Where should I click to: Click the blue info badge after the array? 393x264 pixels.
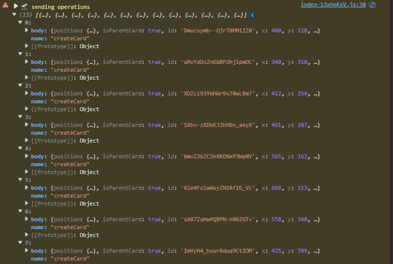pos(253,15)
